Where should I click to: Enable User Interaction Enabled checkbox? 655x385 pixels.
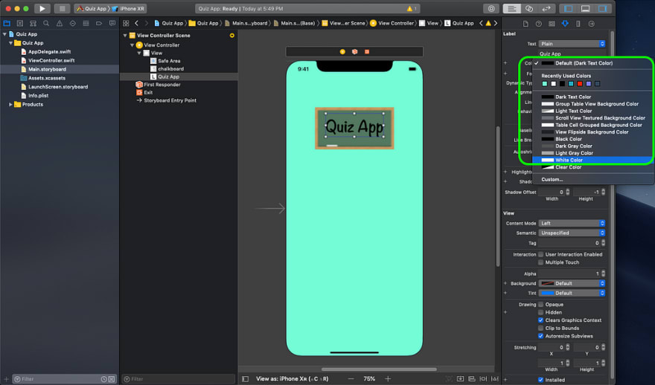point(540,254)
